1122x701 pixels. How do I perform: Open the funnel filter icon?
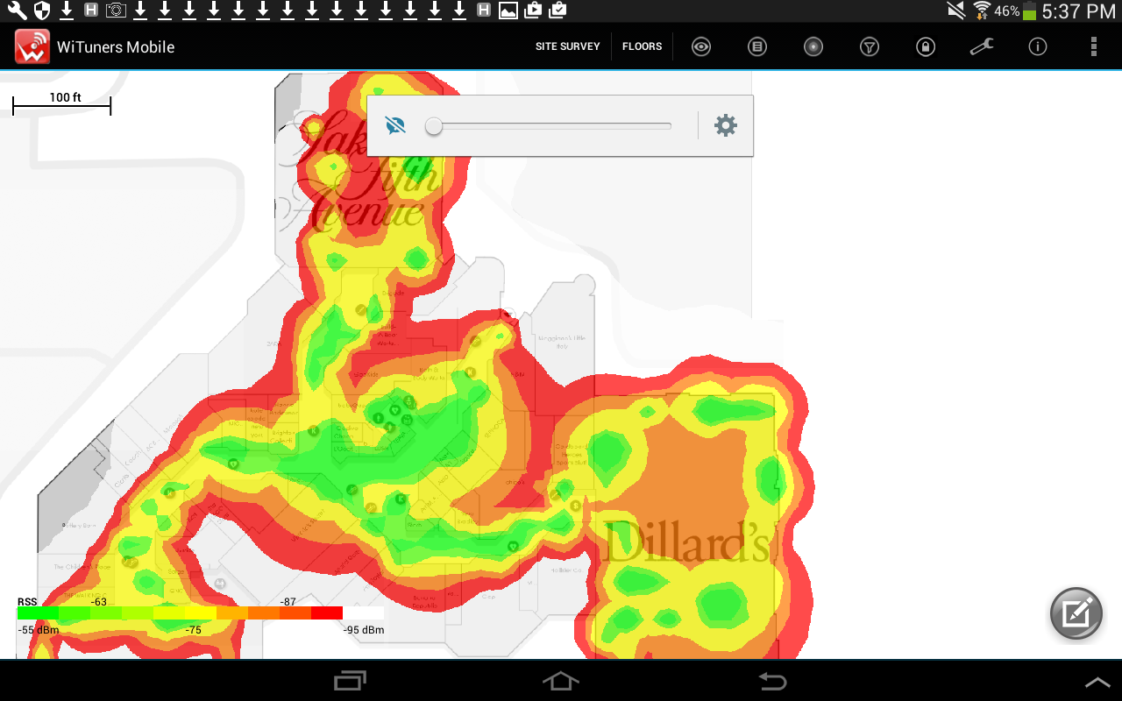(870, 46)
